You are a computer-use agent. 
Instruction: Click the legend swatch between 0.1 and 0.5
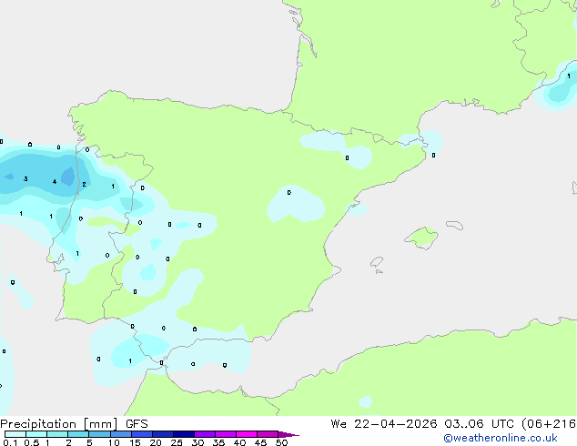(x=15, y=434)
